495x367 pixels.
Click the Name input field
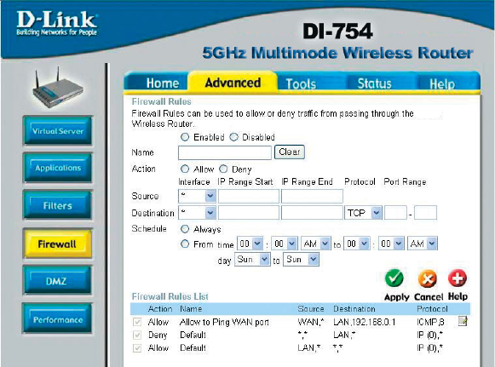[x=225, y=152]
